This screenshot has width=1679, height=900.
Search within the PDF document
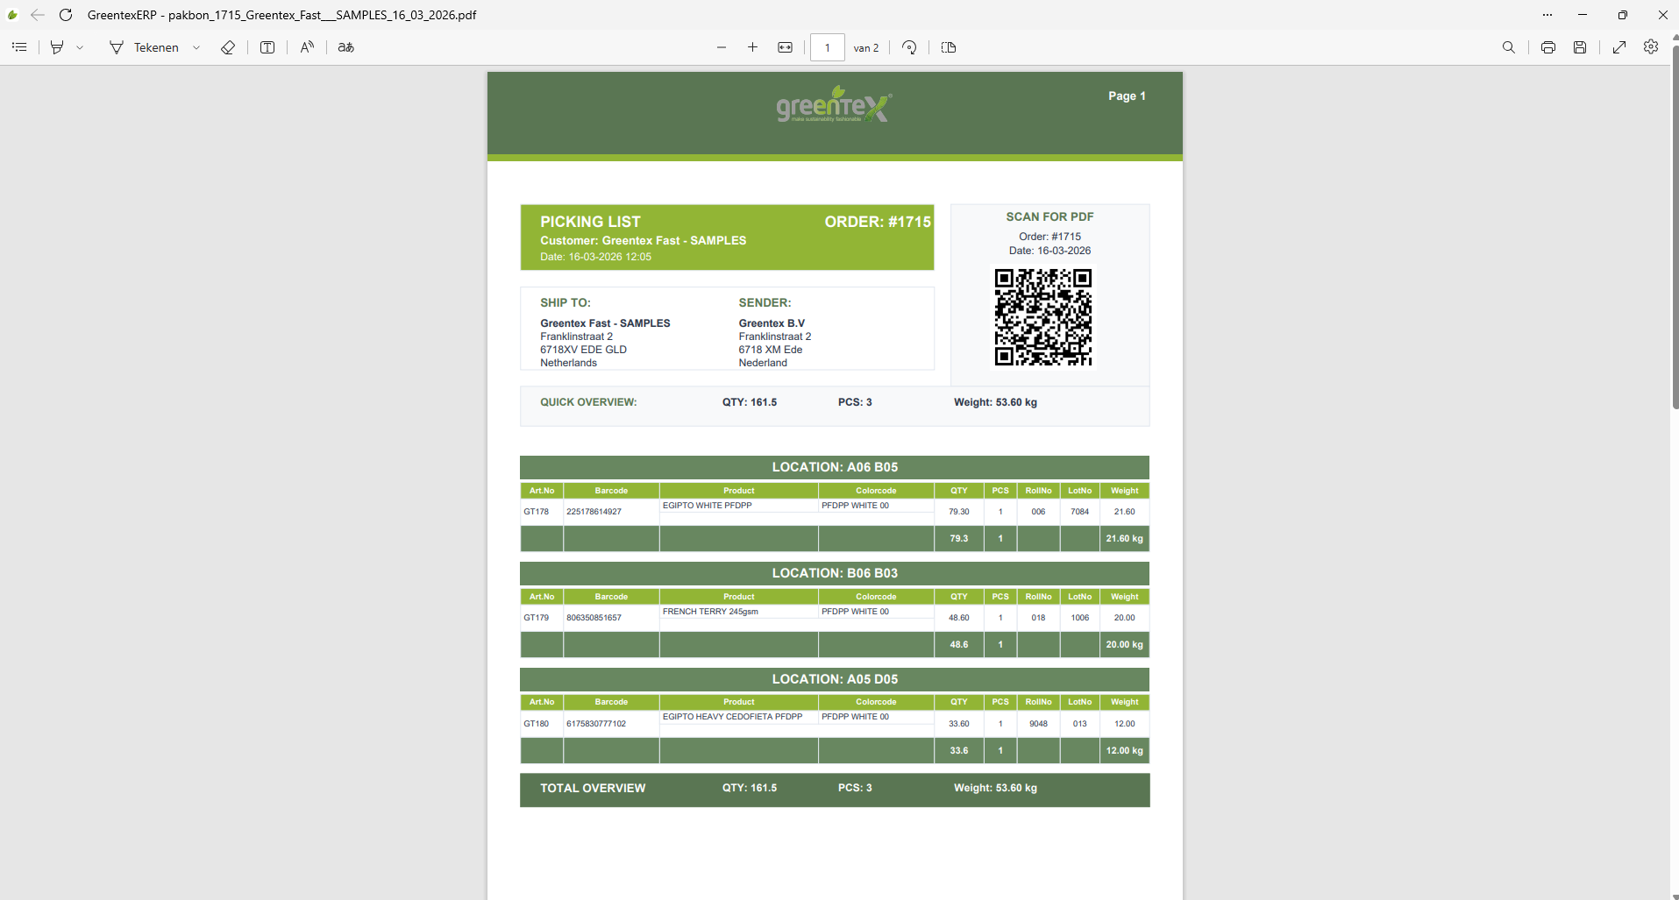point(1508,47)
